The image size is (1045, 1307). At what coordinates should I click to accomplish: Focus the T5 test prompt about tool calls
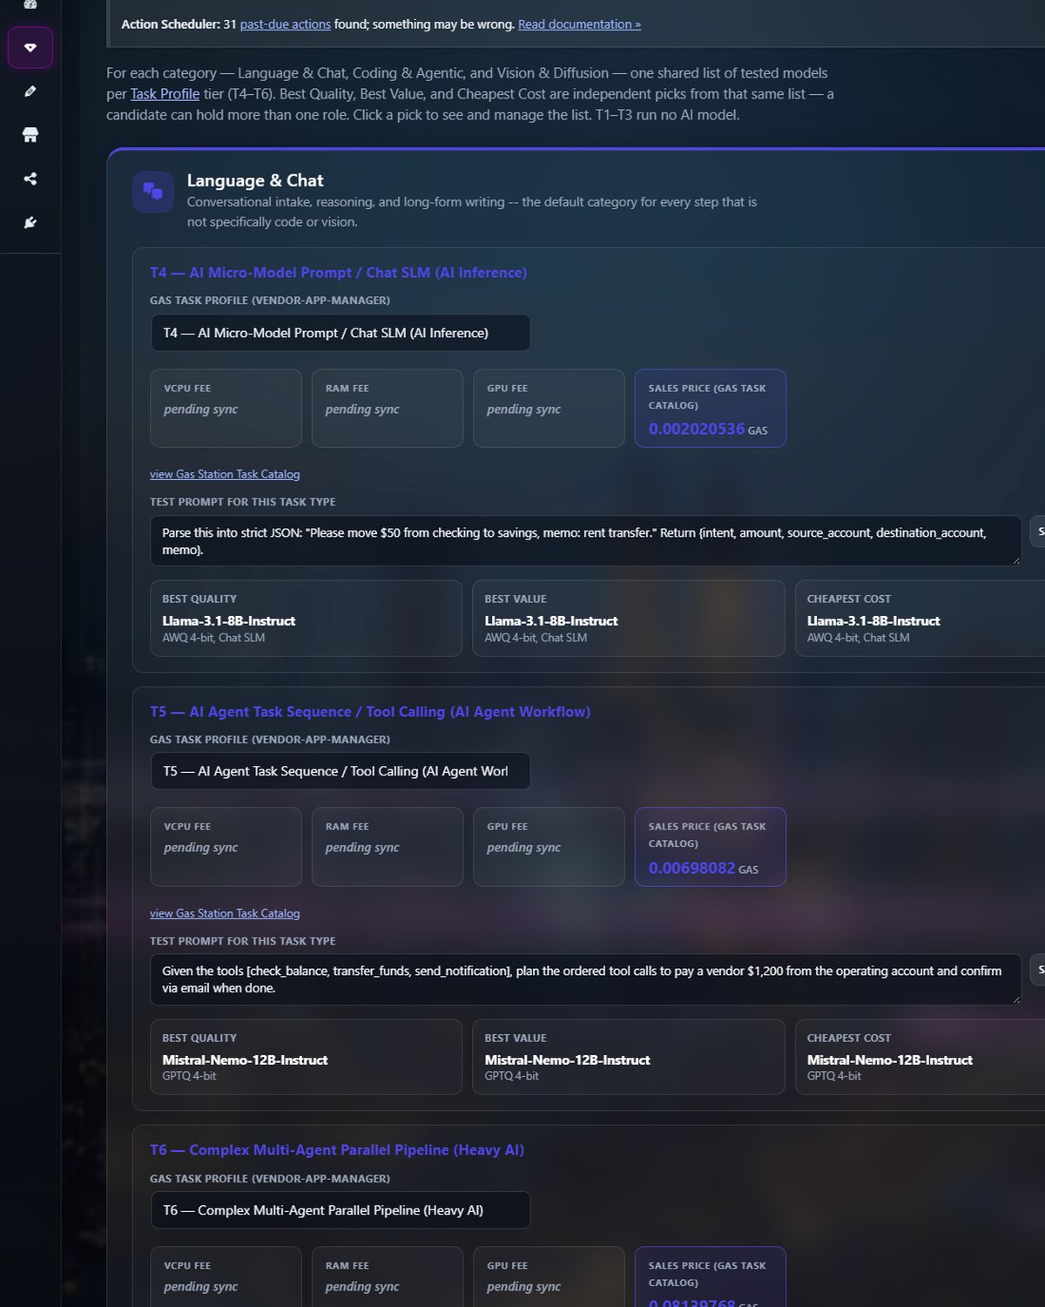(586, 979)
